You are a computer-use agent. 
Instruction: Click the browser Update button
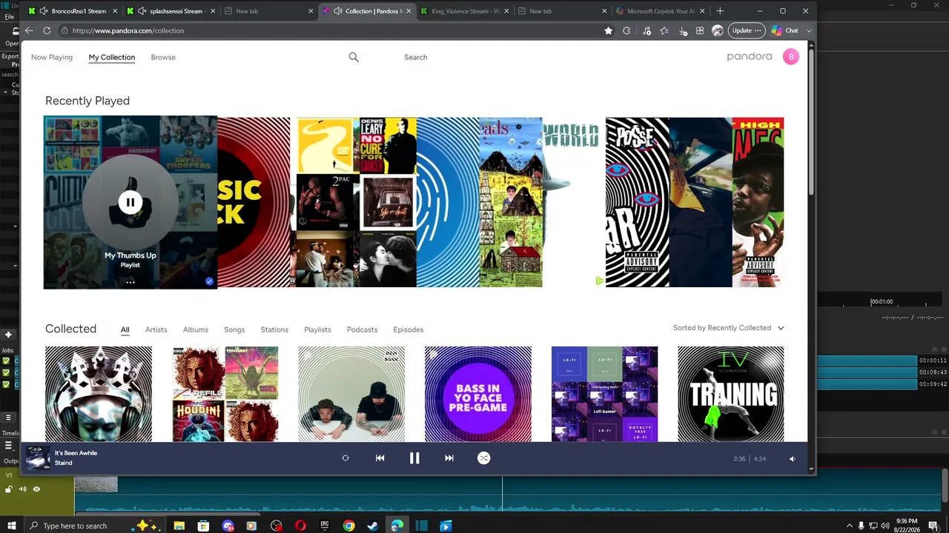747,30
